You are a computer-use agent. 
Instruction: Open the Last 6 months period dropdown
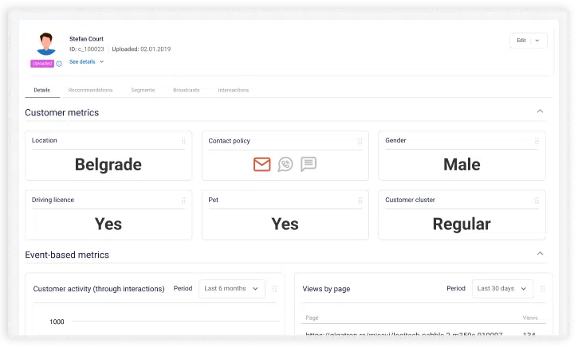(232, 289)
